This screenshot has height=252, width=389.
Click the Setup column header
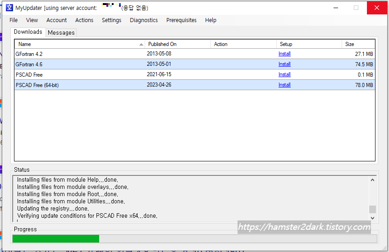[x=309, y=44]
